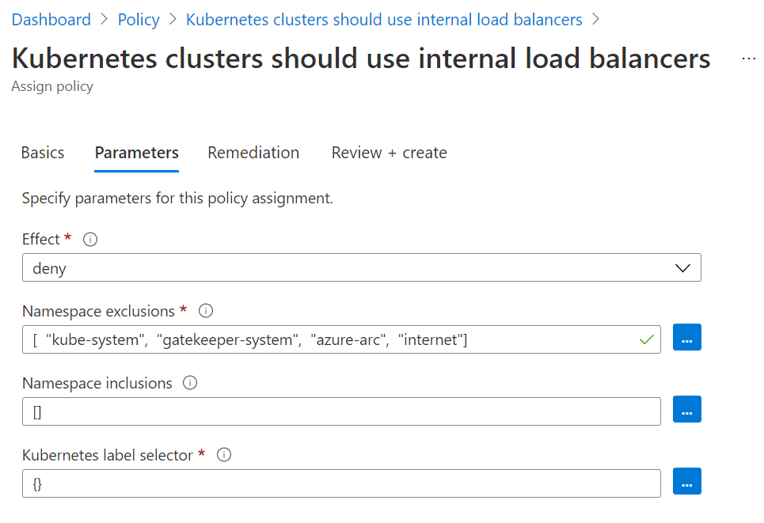Open editor for Namespace inclusions value
Image resolution: width=764 pixels, height=523 pixels.
[687, 409]
